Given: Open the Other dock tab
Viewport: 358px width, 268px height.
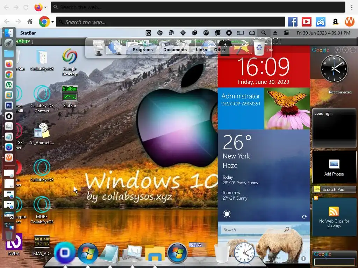Looking at the screenshot, I should 220,50.
